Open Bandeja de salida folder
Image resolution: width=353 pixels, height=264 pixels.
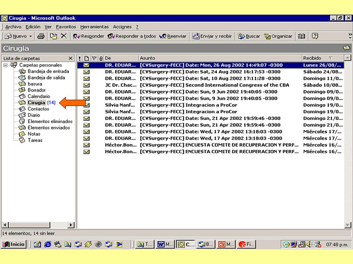46,78
